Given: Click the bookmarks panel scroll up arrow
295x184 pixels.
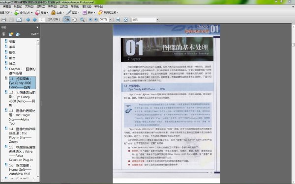Looking at the screenshot, I should (x=38, y=40).
